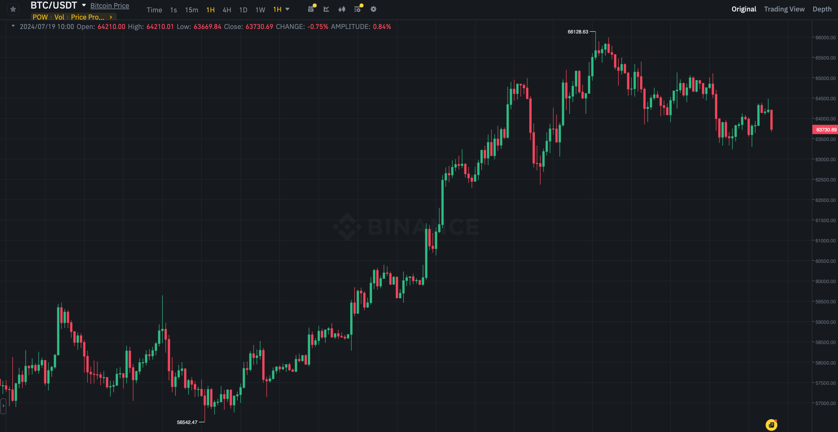Open the Bitcoin Price link
This screenshot has height=432, width=838.
[109, 5]
